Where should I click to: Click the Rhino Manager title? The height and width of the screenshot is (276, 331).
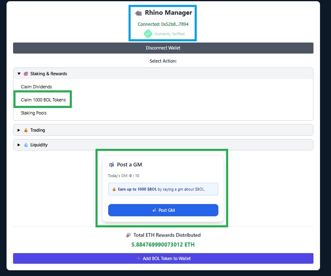(169, 13)
